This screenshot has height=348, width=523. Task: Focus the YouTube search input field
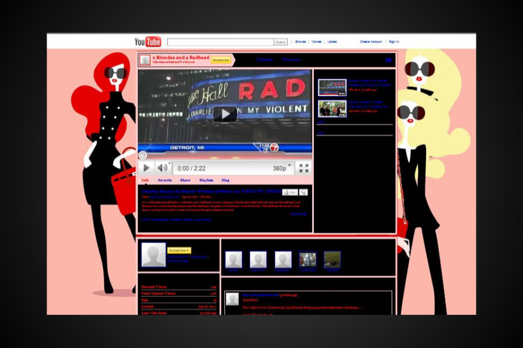point(220,42)
